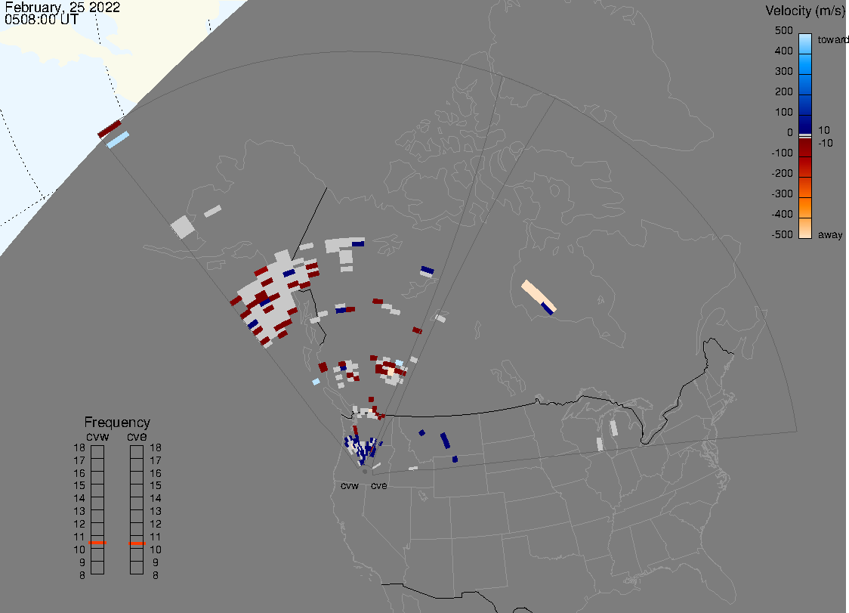Select 18 on the cve frequency scale
Viewport: 849px width, 613px height.
[x=156, y=447]
